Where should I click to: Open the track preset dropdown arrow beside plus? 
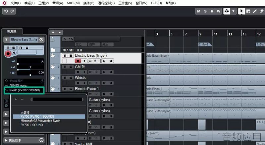tap(60, 33)
